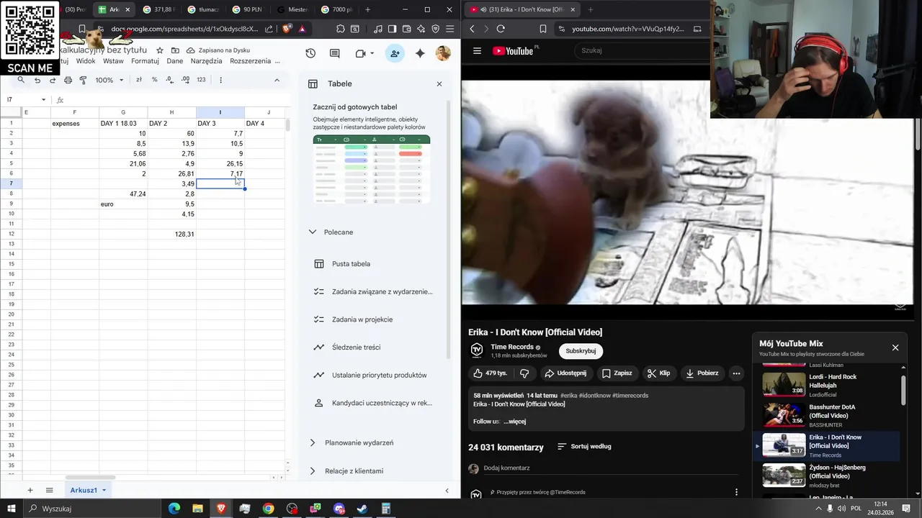Select cell containing 128,31
Viewport: 922px width, 518px height.
click(x=171, y=235)
